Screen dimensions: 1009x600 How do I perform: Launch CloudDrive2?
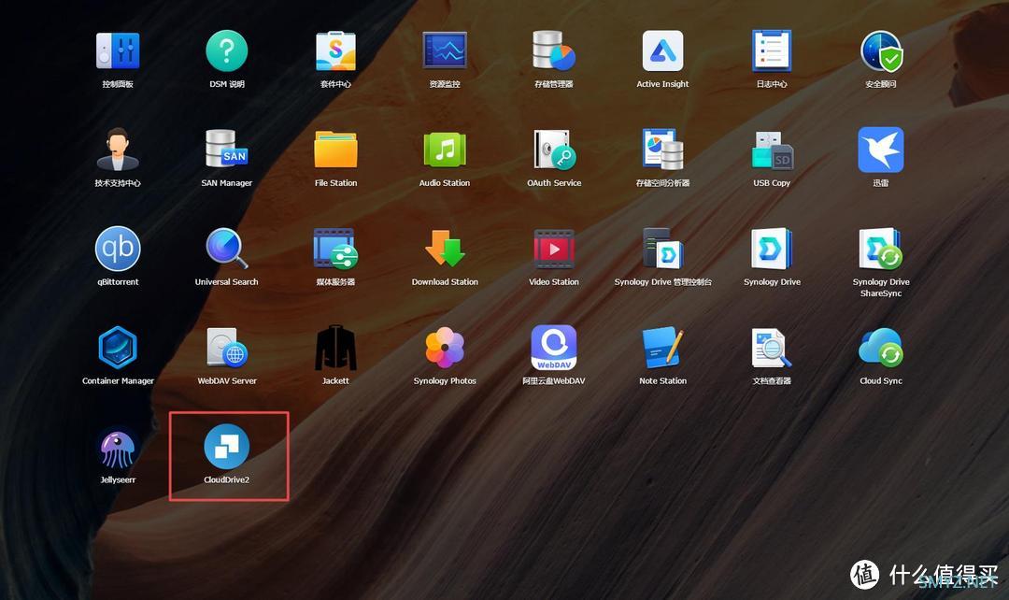pyautogui.click(x=226, y=447)
